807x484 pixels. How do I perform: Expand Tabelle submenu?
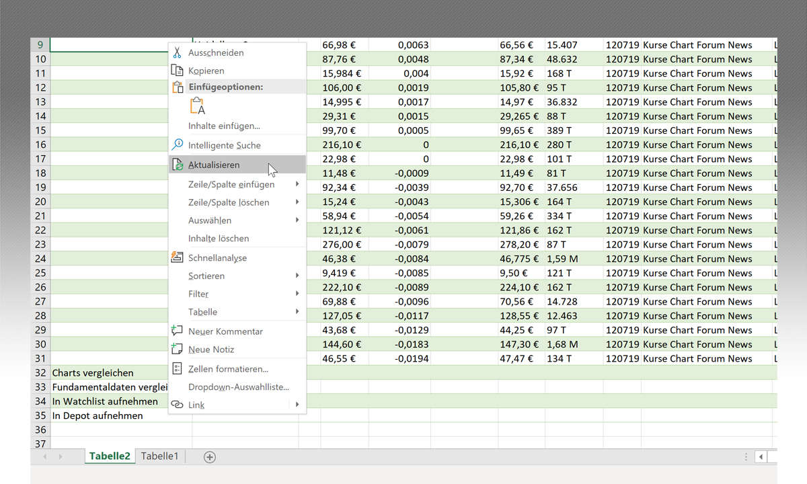237,312
